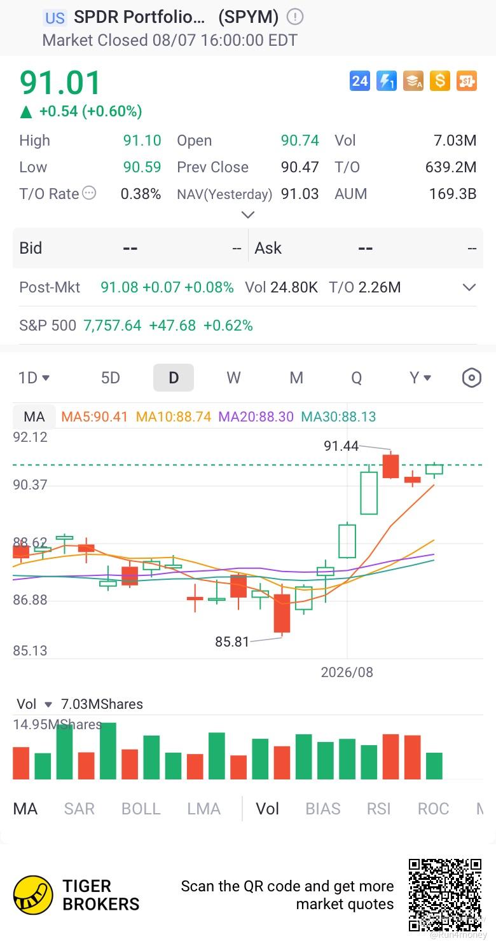Select the BOLL main indicator
The width and height of the screenshot is (496, 946).
141,809
